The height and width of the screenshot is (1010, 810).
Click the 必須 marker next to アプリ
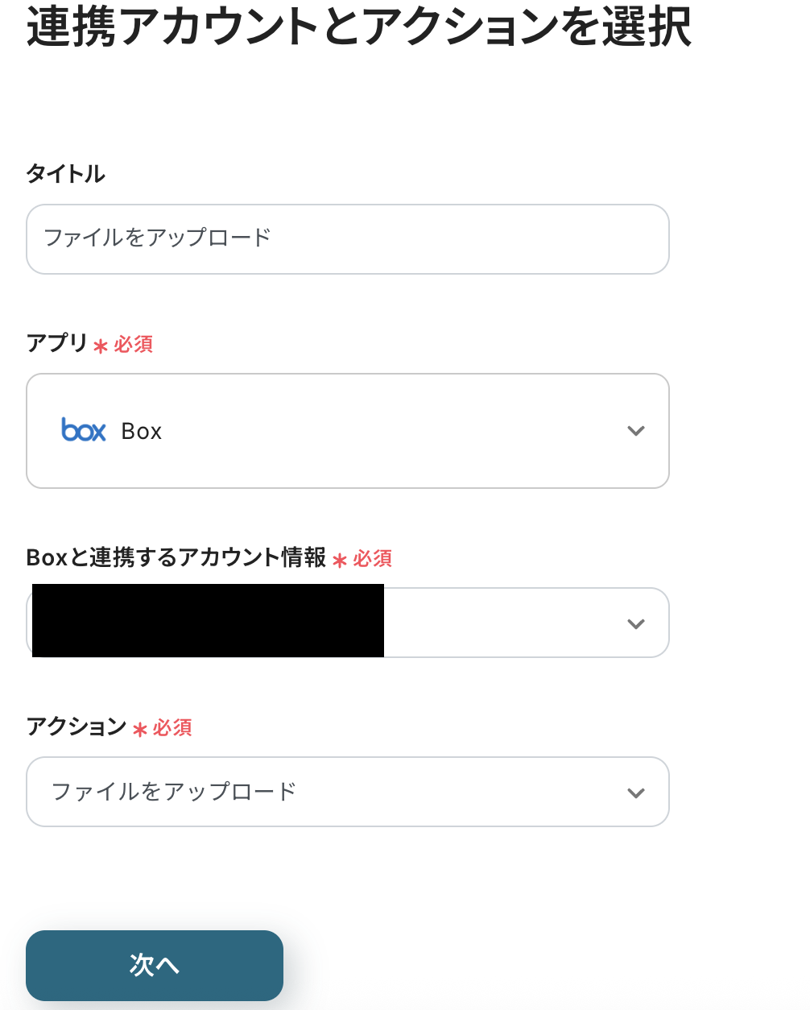pyautogui.click(x=134, y=345)
